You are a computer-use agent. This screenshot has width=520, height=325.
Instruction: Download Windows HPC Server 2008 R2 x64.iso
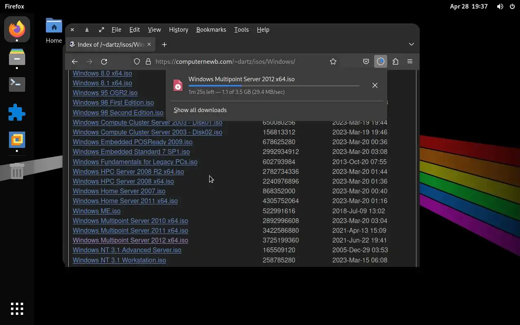128,171
